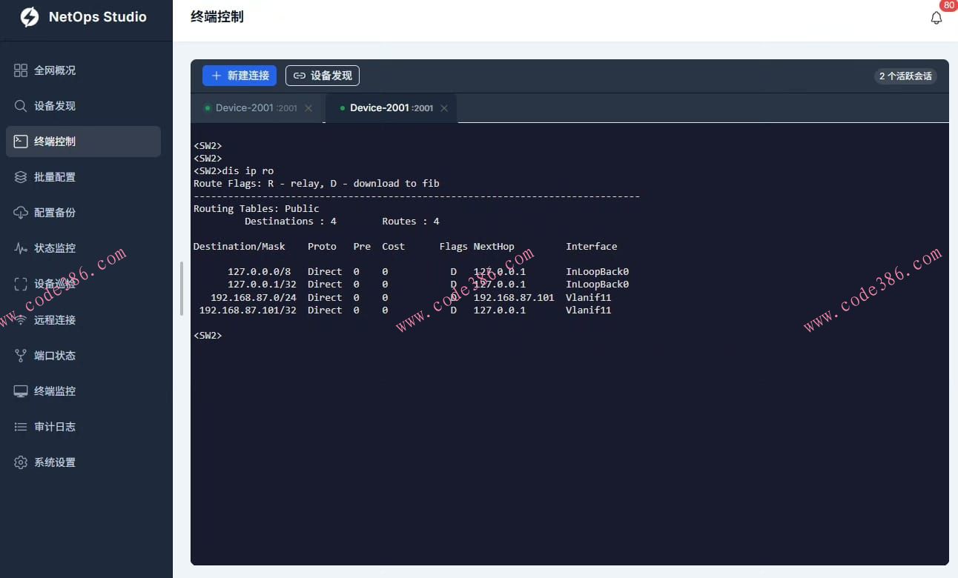Click the 终端控制 page title
958x578 pixels.
click(x=217, y=16)
